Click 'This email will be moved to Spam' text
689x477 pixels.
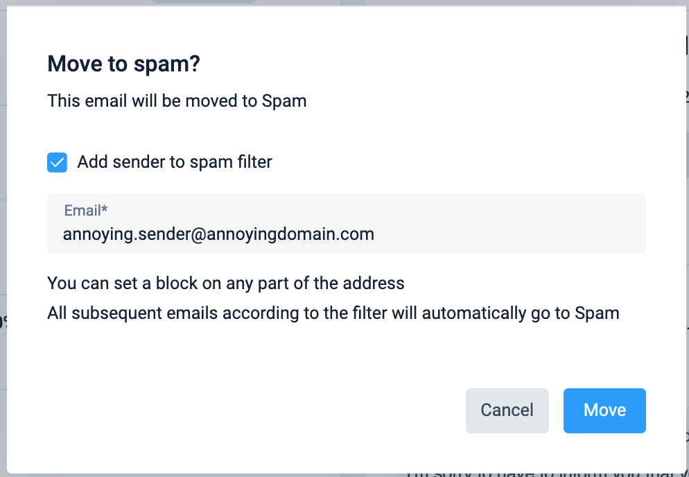point(177,101)
